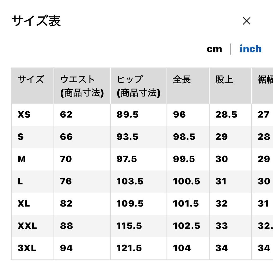Viewport: 273px width, 266px height.
Task: Click the サイズ column header
Action: (x=31, y=79)
